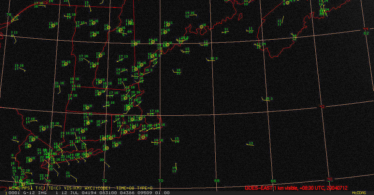Click the yellow frame number 1 in status bar
The height and width of the screenshot is (195, 374).
(x=6, y=193)
